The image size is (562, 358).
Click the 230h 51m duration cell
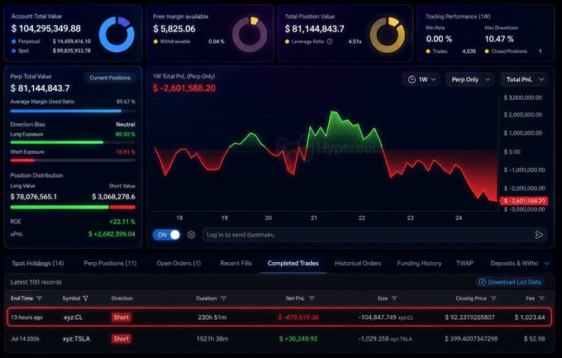point(212,317)
